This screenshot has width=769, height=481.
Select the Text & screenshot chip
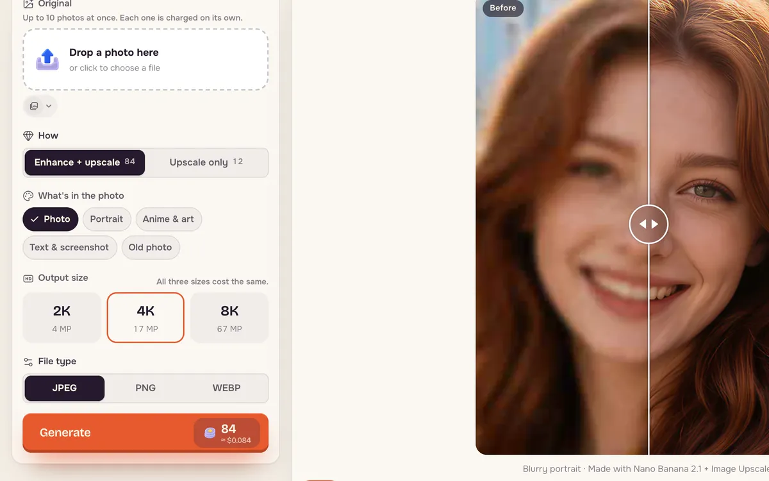point(70,248)
